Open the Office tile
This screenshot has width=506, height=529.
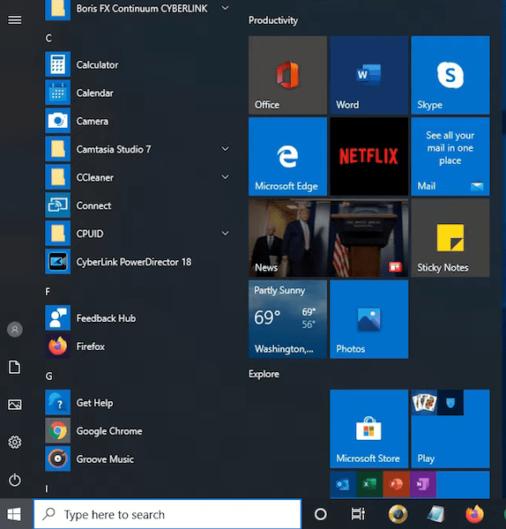tap(287, 75)
